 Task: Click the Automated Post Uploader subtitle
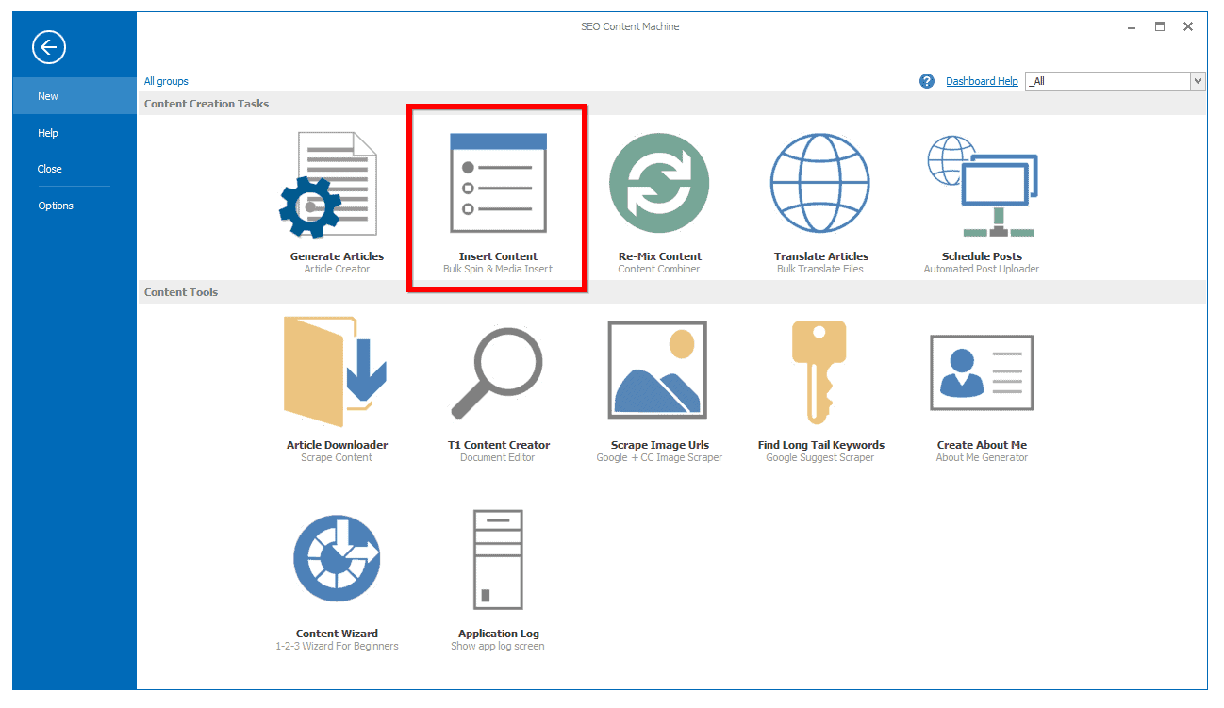point(982,270)
